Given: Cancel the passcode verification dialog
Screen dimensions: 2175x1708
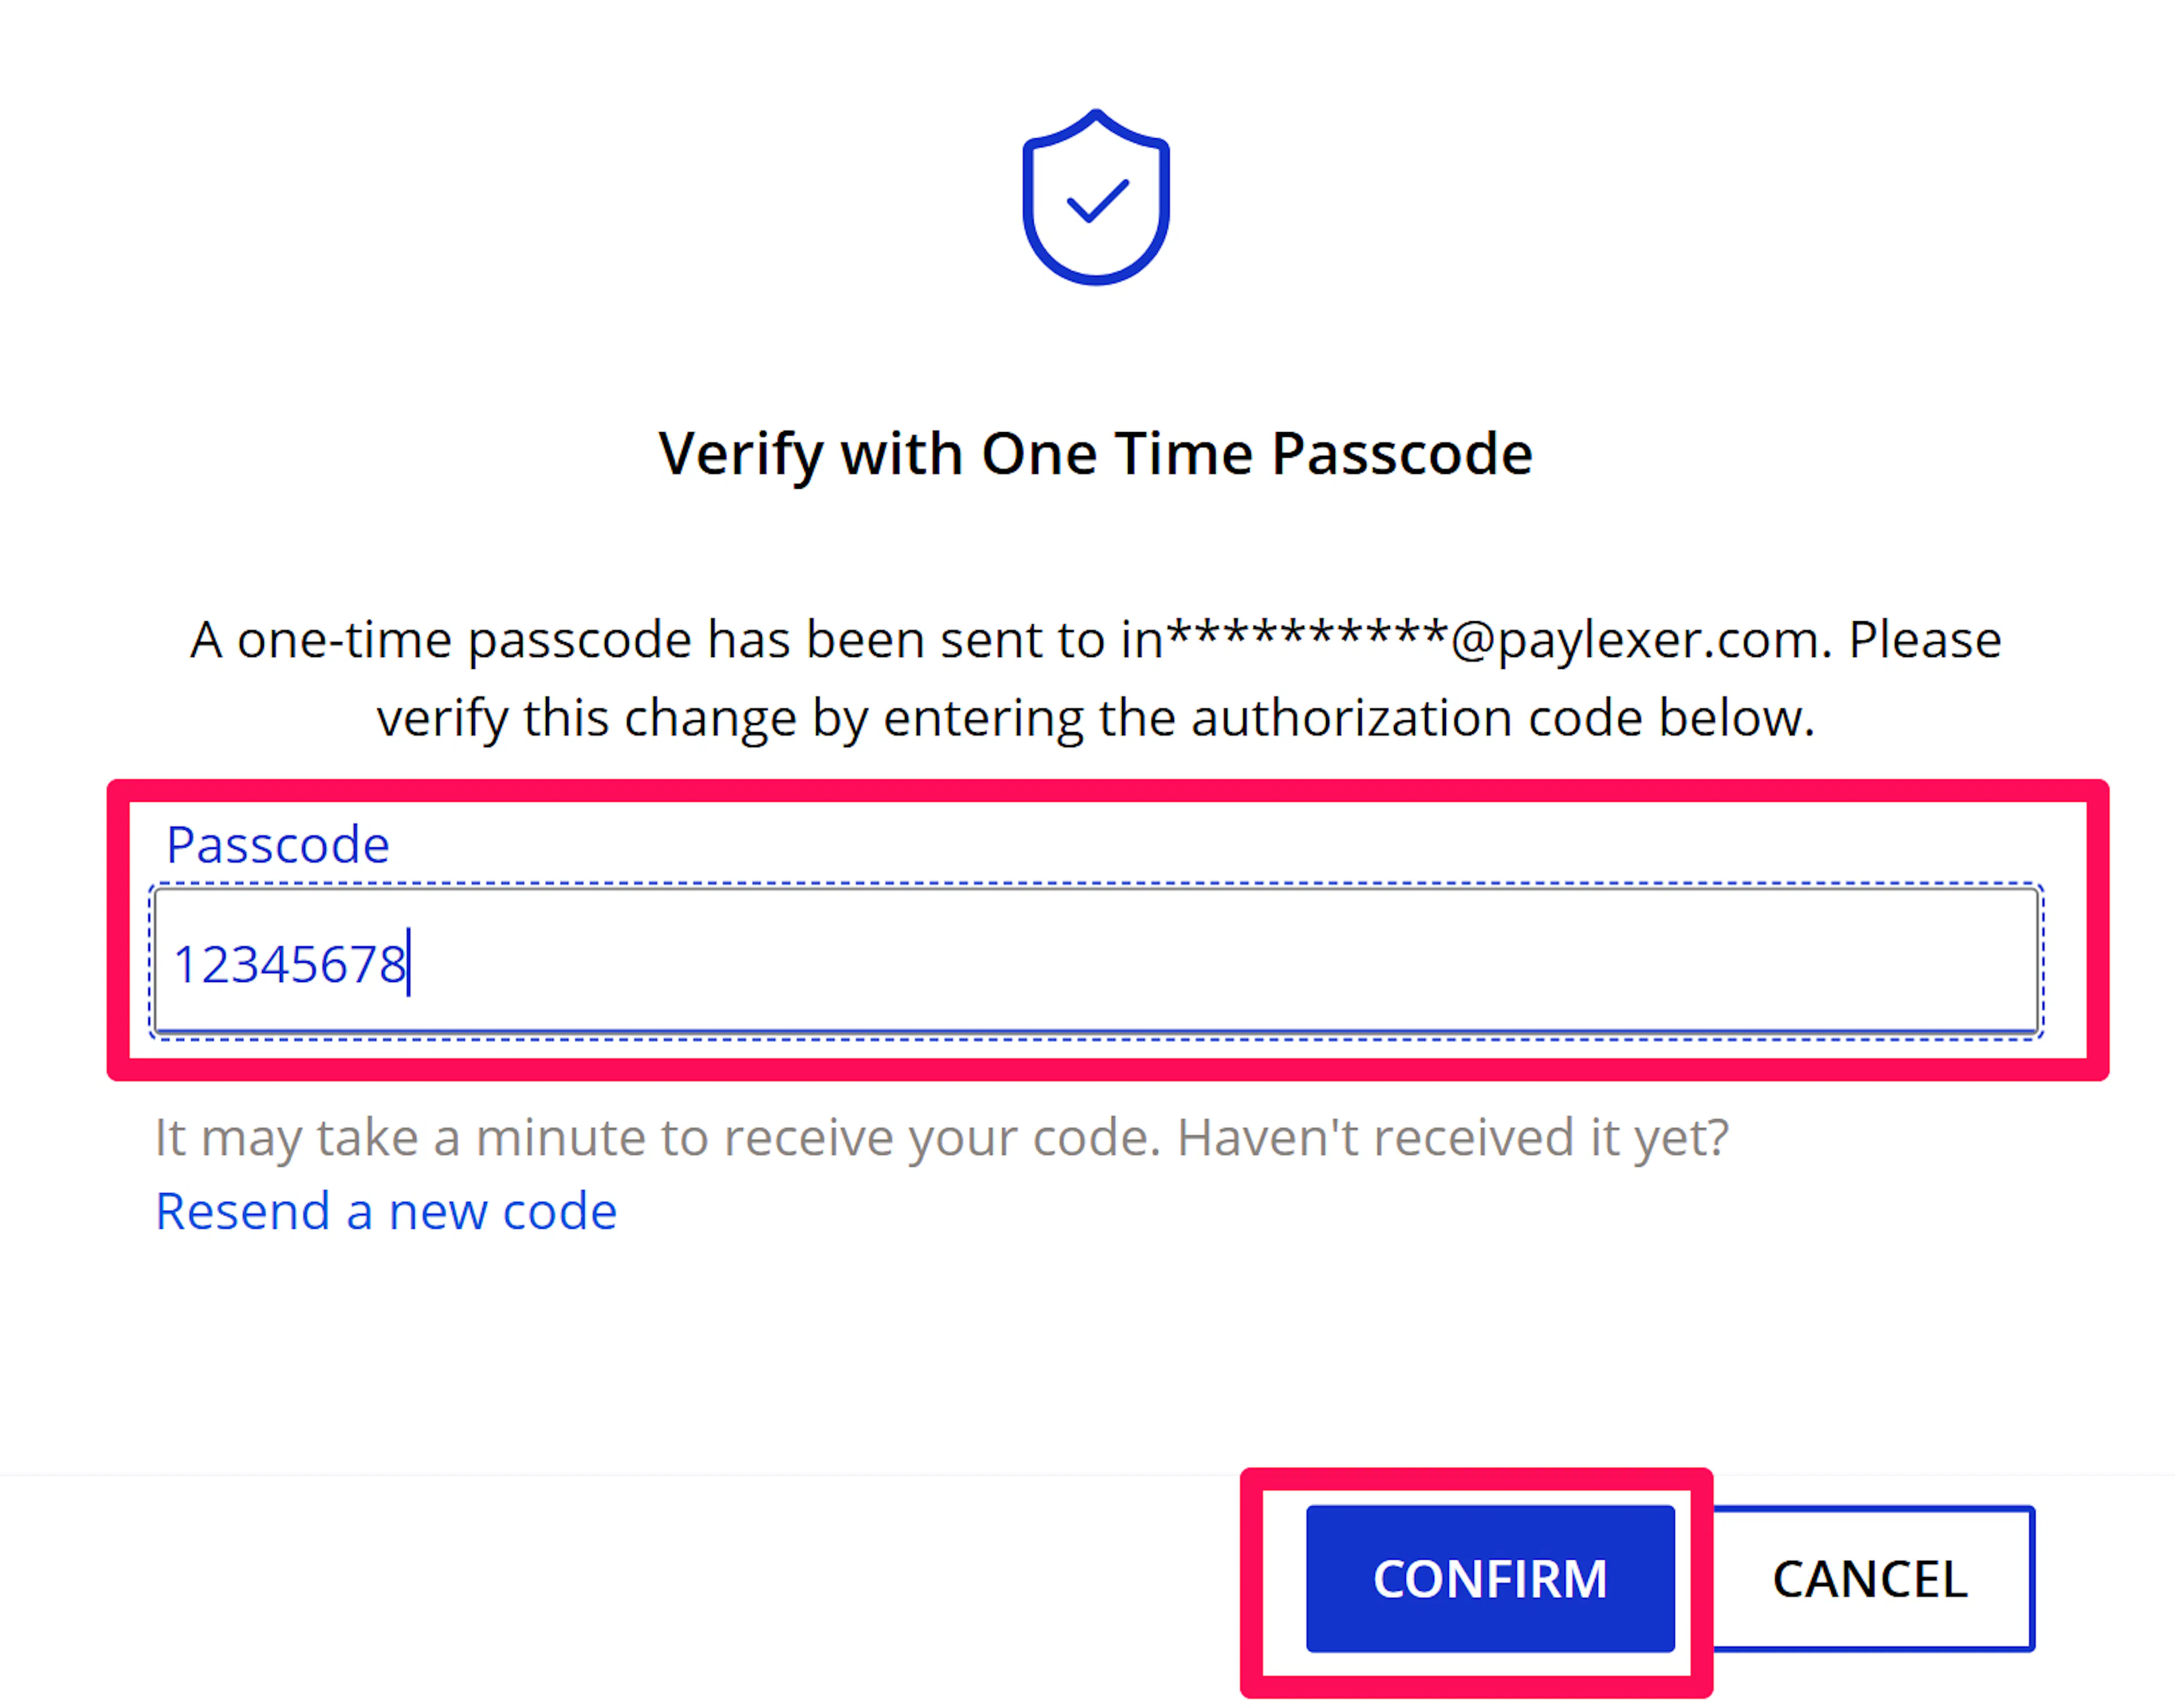Looking at the screenshot, I should 1870,1580.
